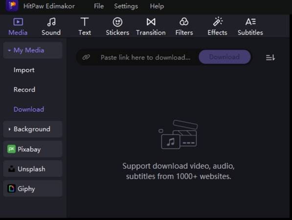Screen dimensions: 292x220
Task: Open the Effects magic wand icon
Action: pos(218,22)
